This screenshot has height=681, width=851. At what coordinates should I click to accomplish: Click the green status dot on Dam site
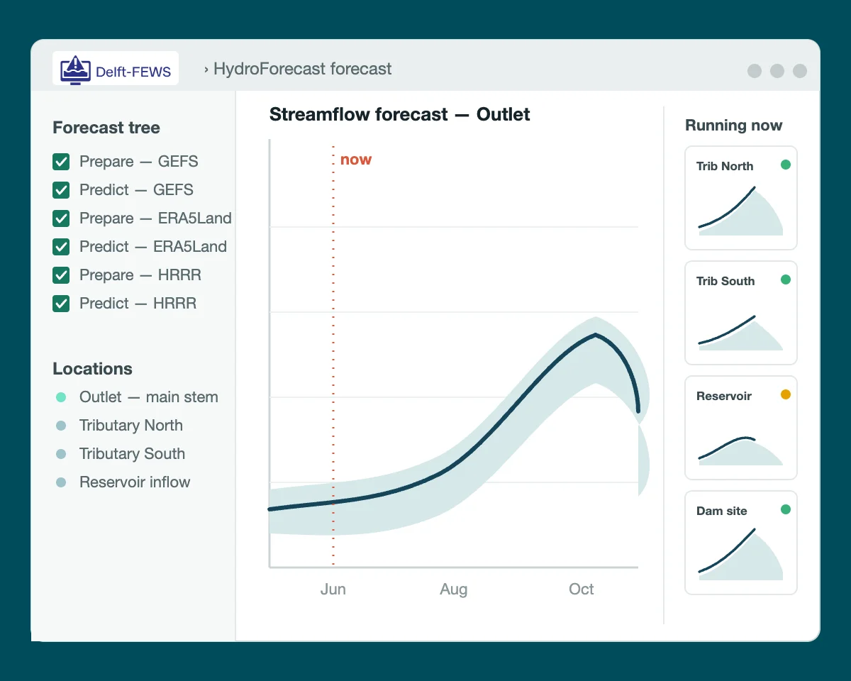(x=786, y=509)
